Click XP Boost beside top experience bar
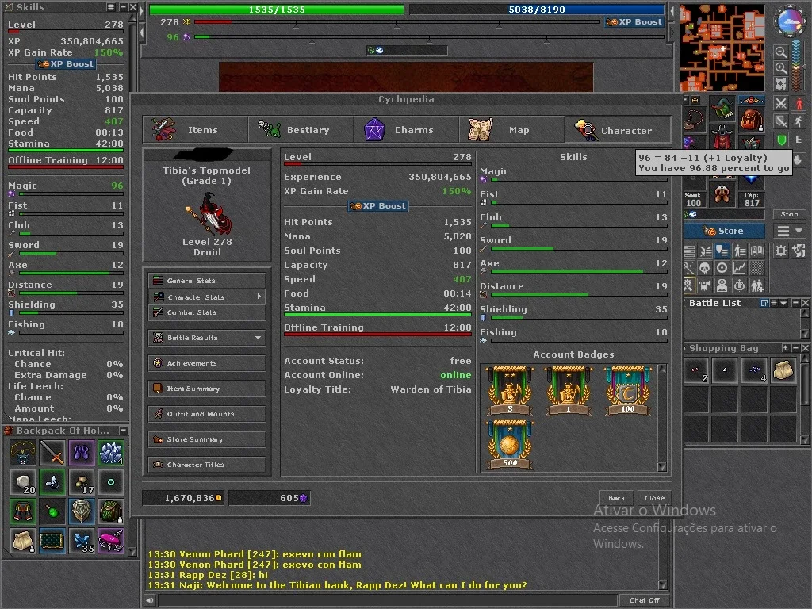Image resolution: width=812 pixels, height=609 pixels. click(634, 22)
